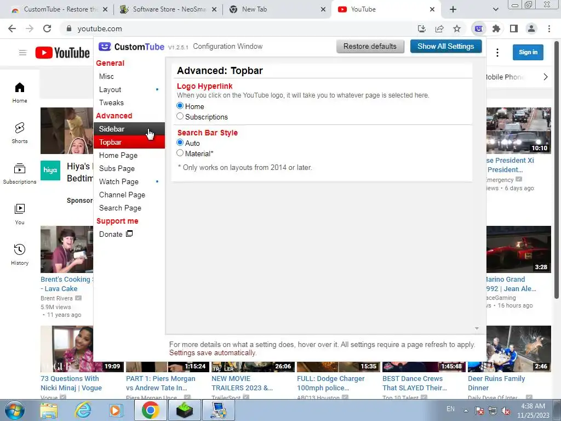Open the volume icon in the system tray
Screen dimensions: 561x421
(506, 411)
